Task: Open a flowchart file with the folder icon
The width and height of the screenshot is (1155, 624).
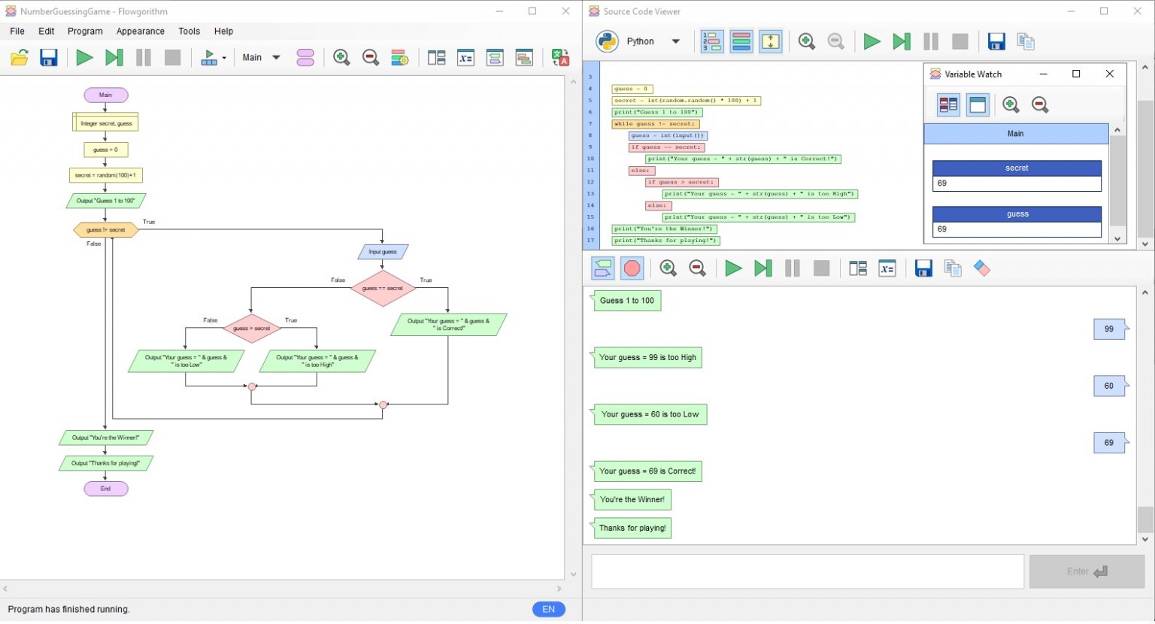Action: (x=20, y=58)
